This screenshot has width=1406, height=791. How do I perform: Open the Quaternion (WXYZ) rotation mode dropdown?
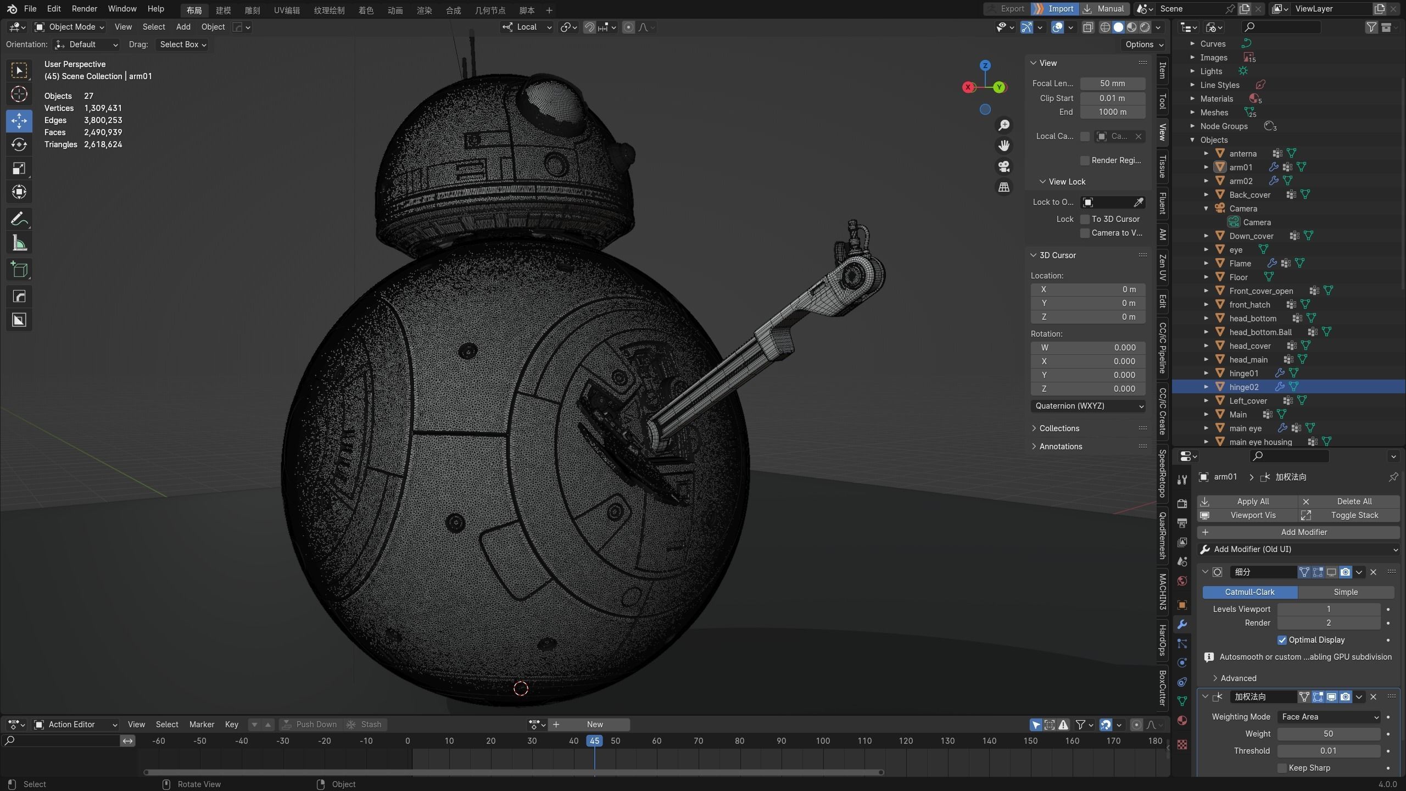tap(1088, 406)
